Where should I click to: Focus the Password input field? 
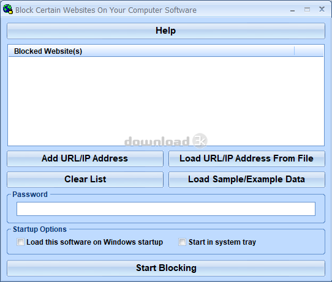166,209
